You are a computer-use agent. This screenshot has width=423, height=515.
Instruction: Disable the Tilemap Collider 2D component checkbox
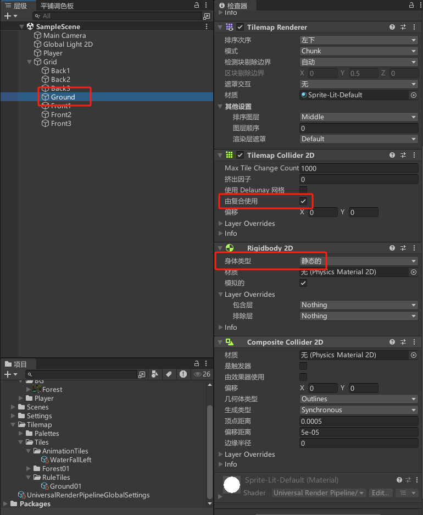(240, 155)
